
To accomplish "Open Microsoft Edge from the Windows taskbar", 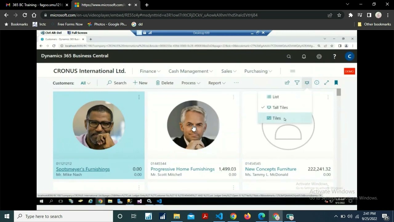I will [x=262, y=216].
